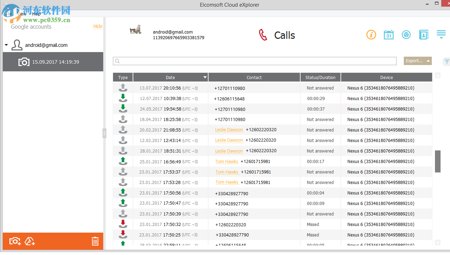Click the filter funnel icon
450x255 pixels.
[447, 62]
